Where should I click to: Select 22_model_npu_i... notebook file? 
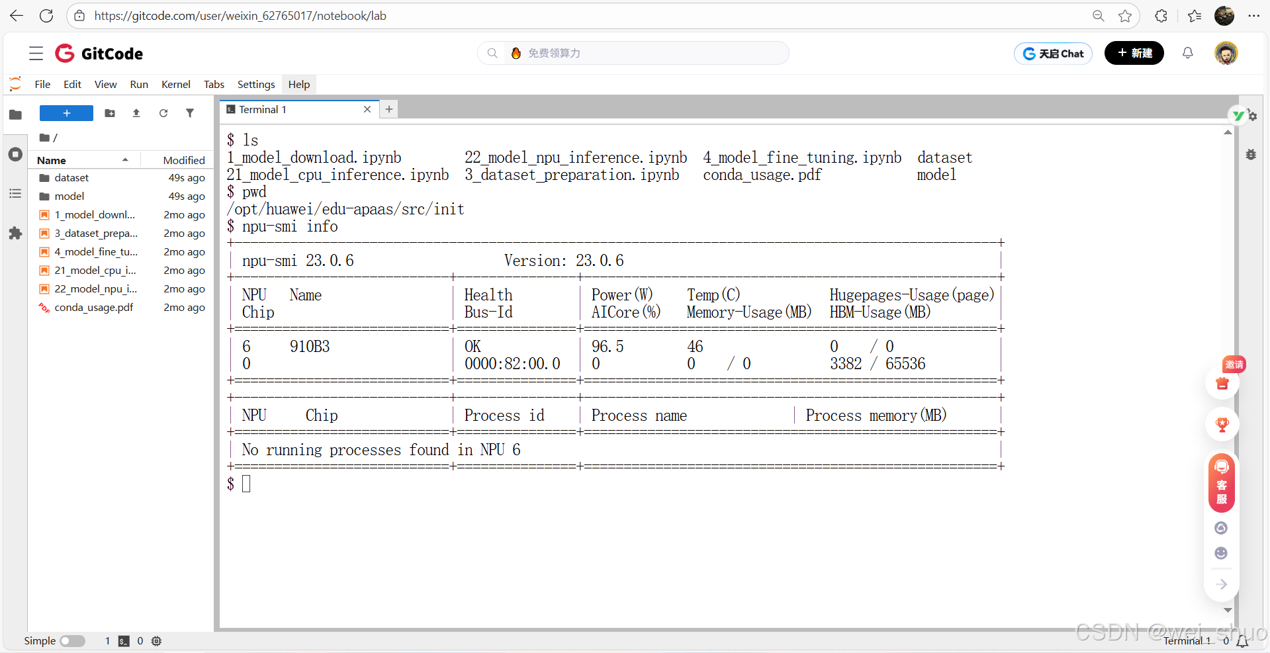[122, 288]
